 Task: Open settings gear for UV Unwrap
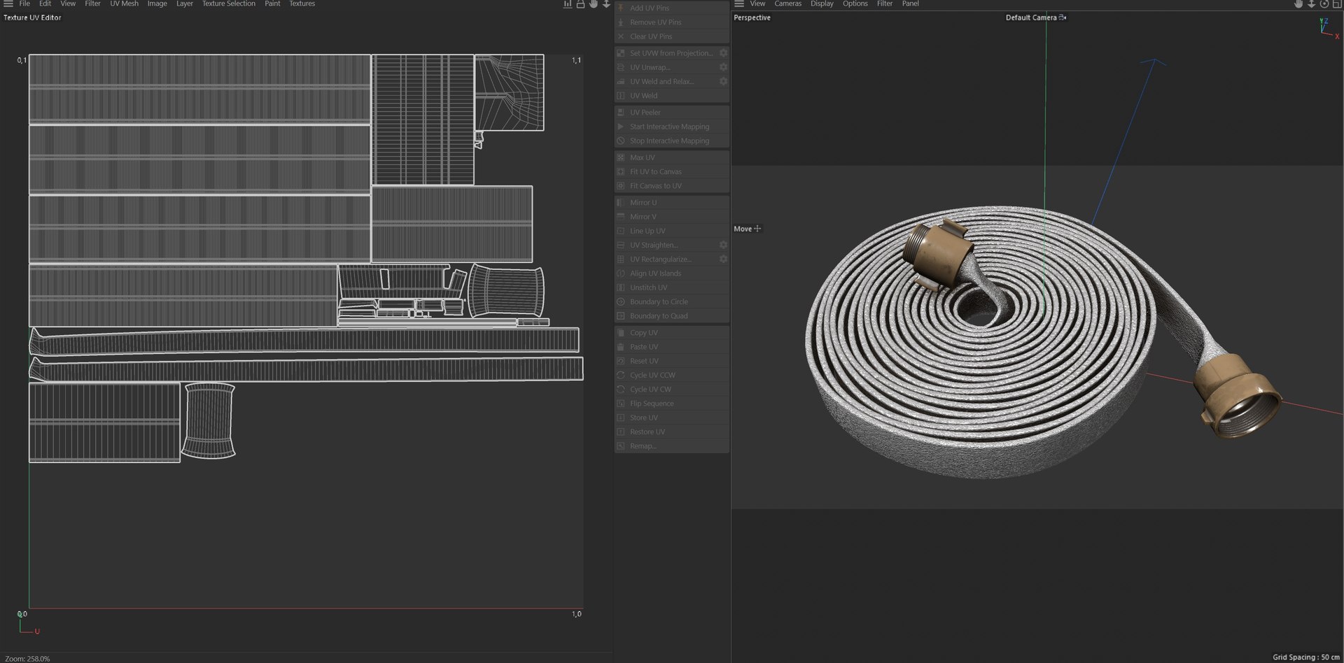tap(723, 67)
